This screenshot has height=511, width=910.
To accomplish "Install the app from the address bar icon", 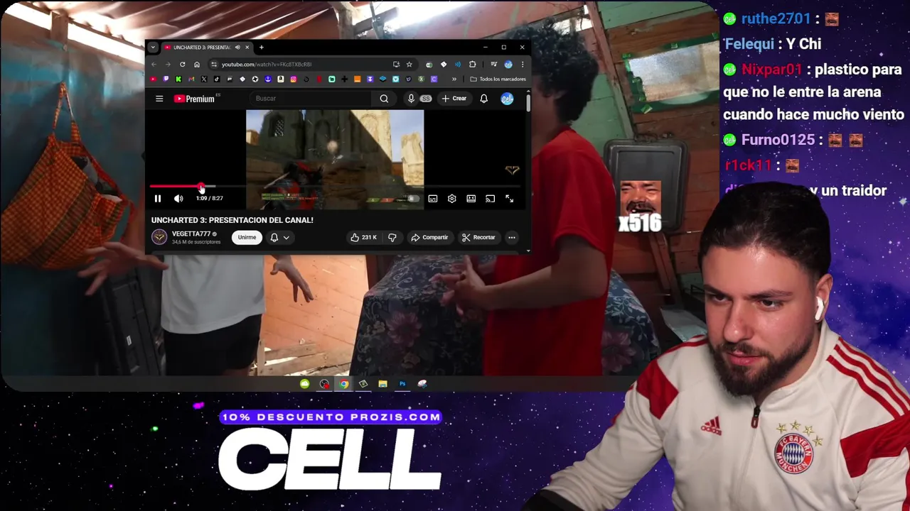I will click(x=396, y=65).
